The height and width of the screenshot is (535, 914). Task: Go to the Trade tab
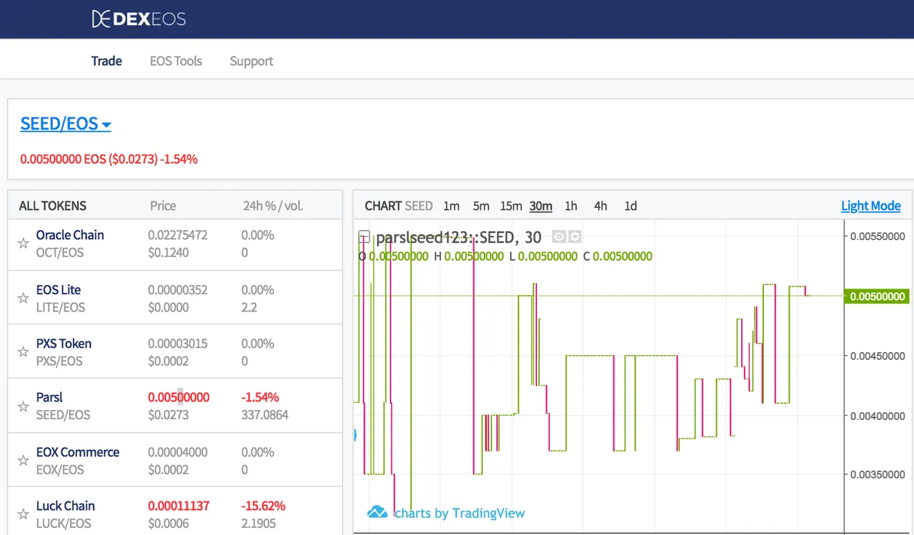[106, 61]
